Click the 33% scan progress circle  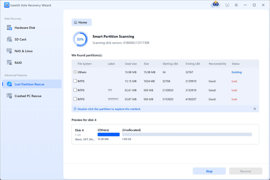pyautogui.click(x=80, y=39)
